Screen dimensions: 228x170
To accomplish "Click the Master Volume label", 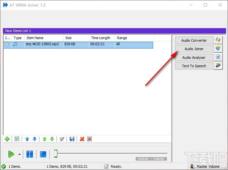I will 208,166.
